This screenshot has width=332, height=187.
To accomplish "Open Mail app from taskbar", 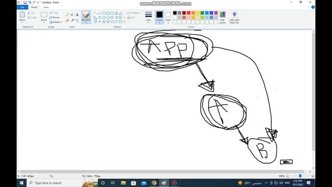I will click(144, 183).
